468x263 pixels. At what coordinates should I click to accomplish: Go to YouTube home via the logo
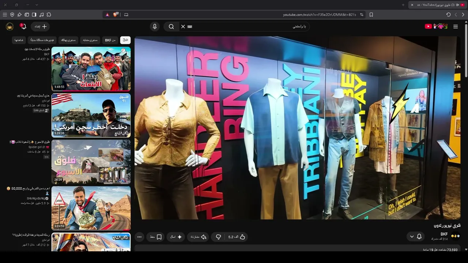click(x=436, y=26)
